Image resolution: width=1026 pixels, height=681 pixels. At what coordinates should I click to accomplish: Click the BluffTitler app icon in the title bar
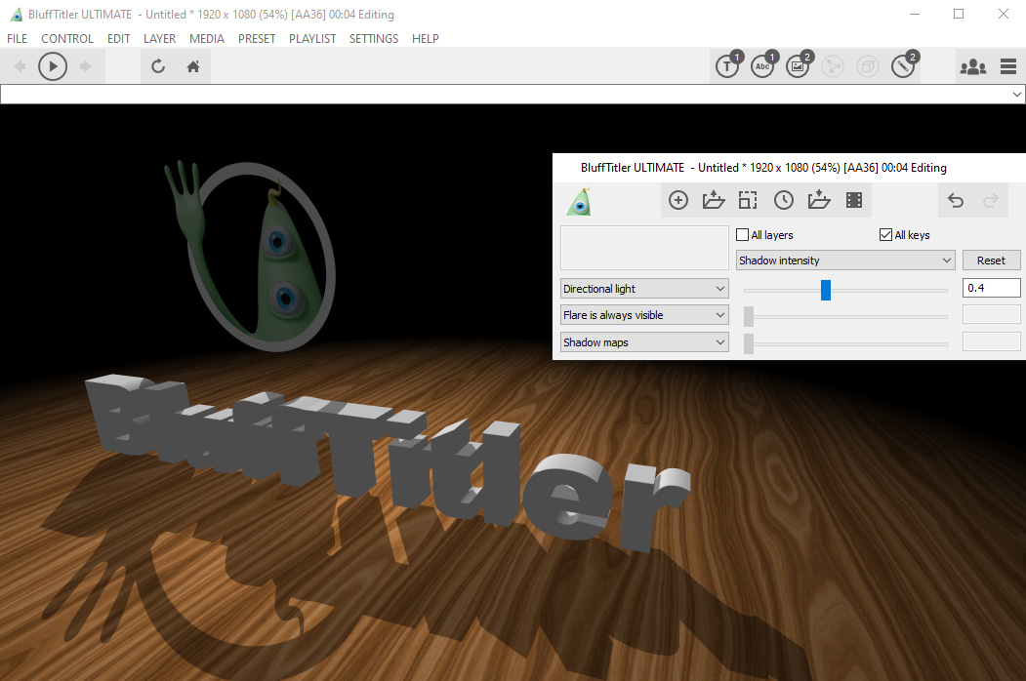pos(17,14)
